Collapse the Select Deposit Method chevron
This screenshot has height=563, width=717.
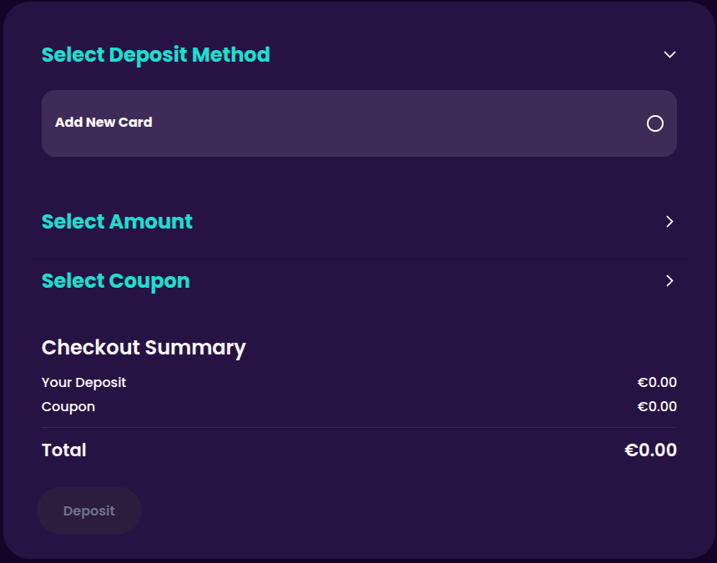click(669, 55)
